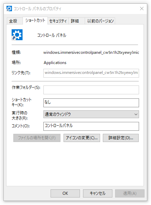This screenshot has width=151, height=205.
Task: Click the コントロール パネルのプロパティ title text
Action: (38, 9)
